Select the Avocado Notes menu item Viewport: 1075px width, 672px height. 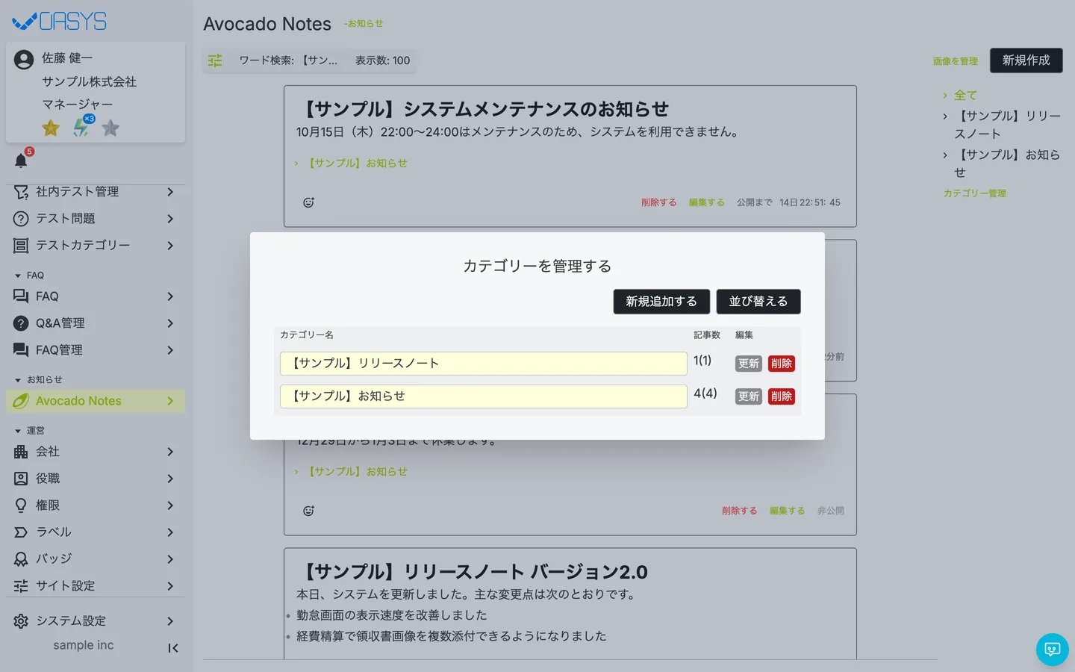click(96, 401)
